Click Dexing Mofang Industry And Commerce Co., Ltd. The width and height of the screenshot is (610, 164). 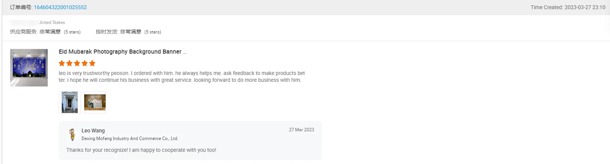coord(130,139)
